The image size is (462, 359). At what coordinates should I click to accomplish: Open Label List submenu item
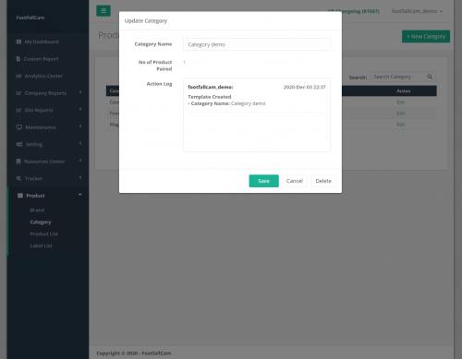[x=41, y=245]
